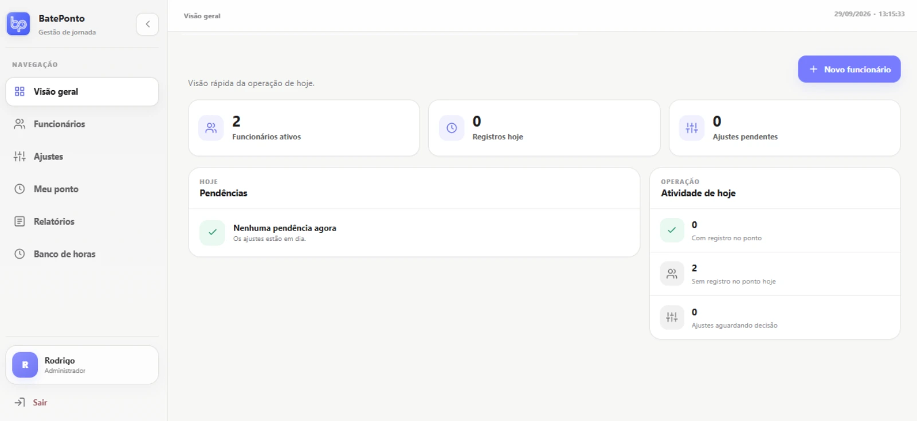This screenshot has width=917, height=421.
Task: Click the Visão geral breadcrumb at top
Action: pos(202,16)
